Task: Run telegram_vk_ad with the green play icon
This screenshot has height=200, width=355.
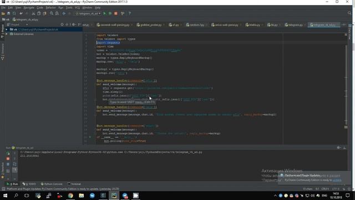Action: [105, 13]
